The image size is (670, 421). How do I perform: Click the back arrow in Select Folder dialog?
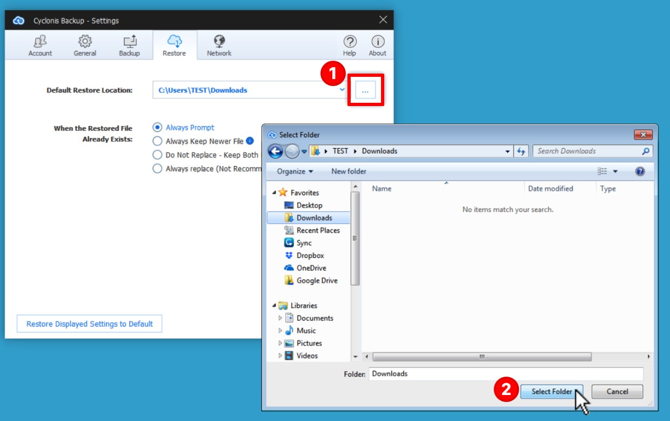[x=275, y=152]
